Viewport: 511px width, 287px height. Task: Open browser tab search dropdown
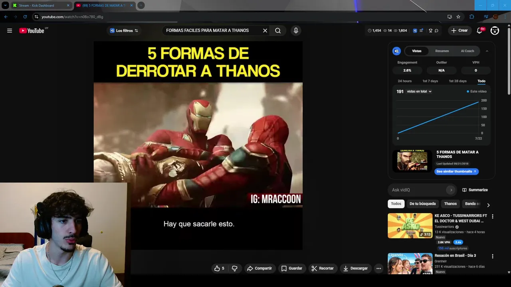tap(5, 6)
